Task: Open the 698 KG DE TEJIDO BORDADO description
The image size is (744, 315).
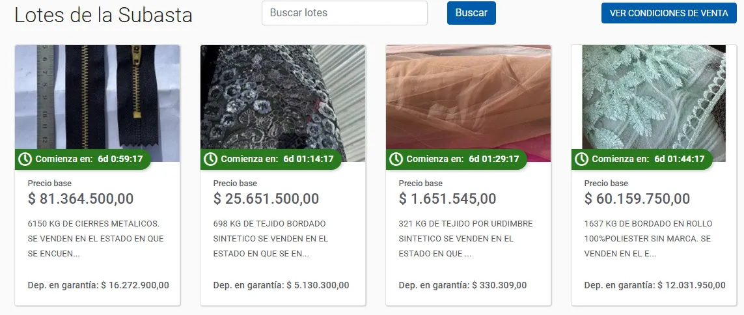Action: pos(271,239)
